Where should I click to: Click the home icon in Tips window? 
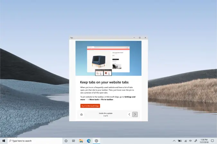coord(81,114)
